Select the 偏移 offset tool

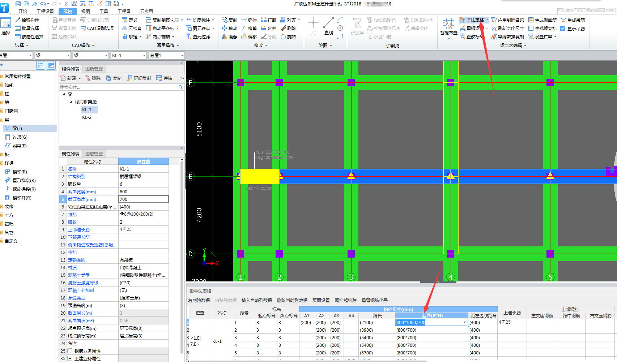click(249, 36)
